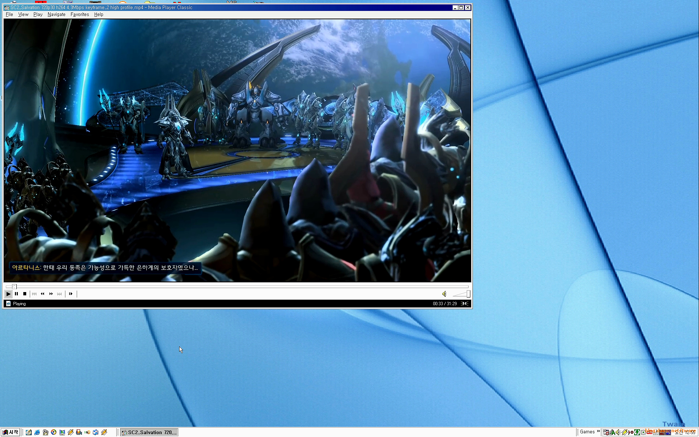Screen dimensions: 699x437
Task: Open the Favorites menu
Action: point(80,15)
